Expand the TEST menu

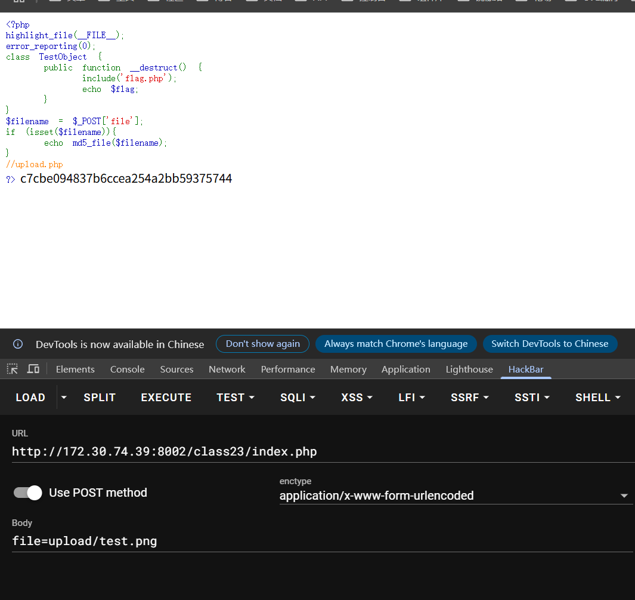236,397
